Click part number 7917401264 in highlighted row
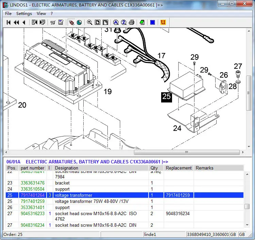255x240 pixels. [33, 195]
